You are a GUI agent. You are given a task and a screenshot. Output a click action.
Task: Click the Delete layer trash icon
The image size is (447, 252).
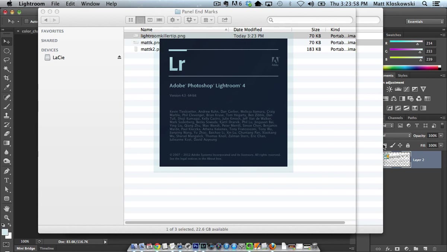pos(434,249)
